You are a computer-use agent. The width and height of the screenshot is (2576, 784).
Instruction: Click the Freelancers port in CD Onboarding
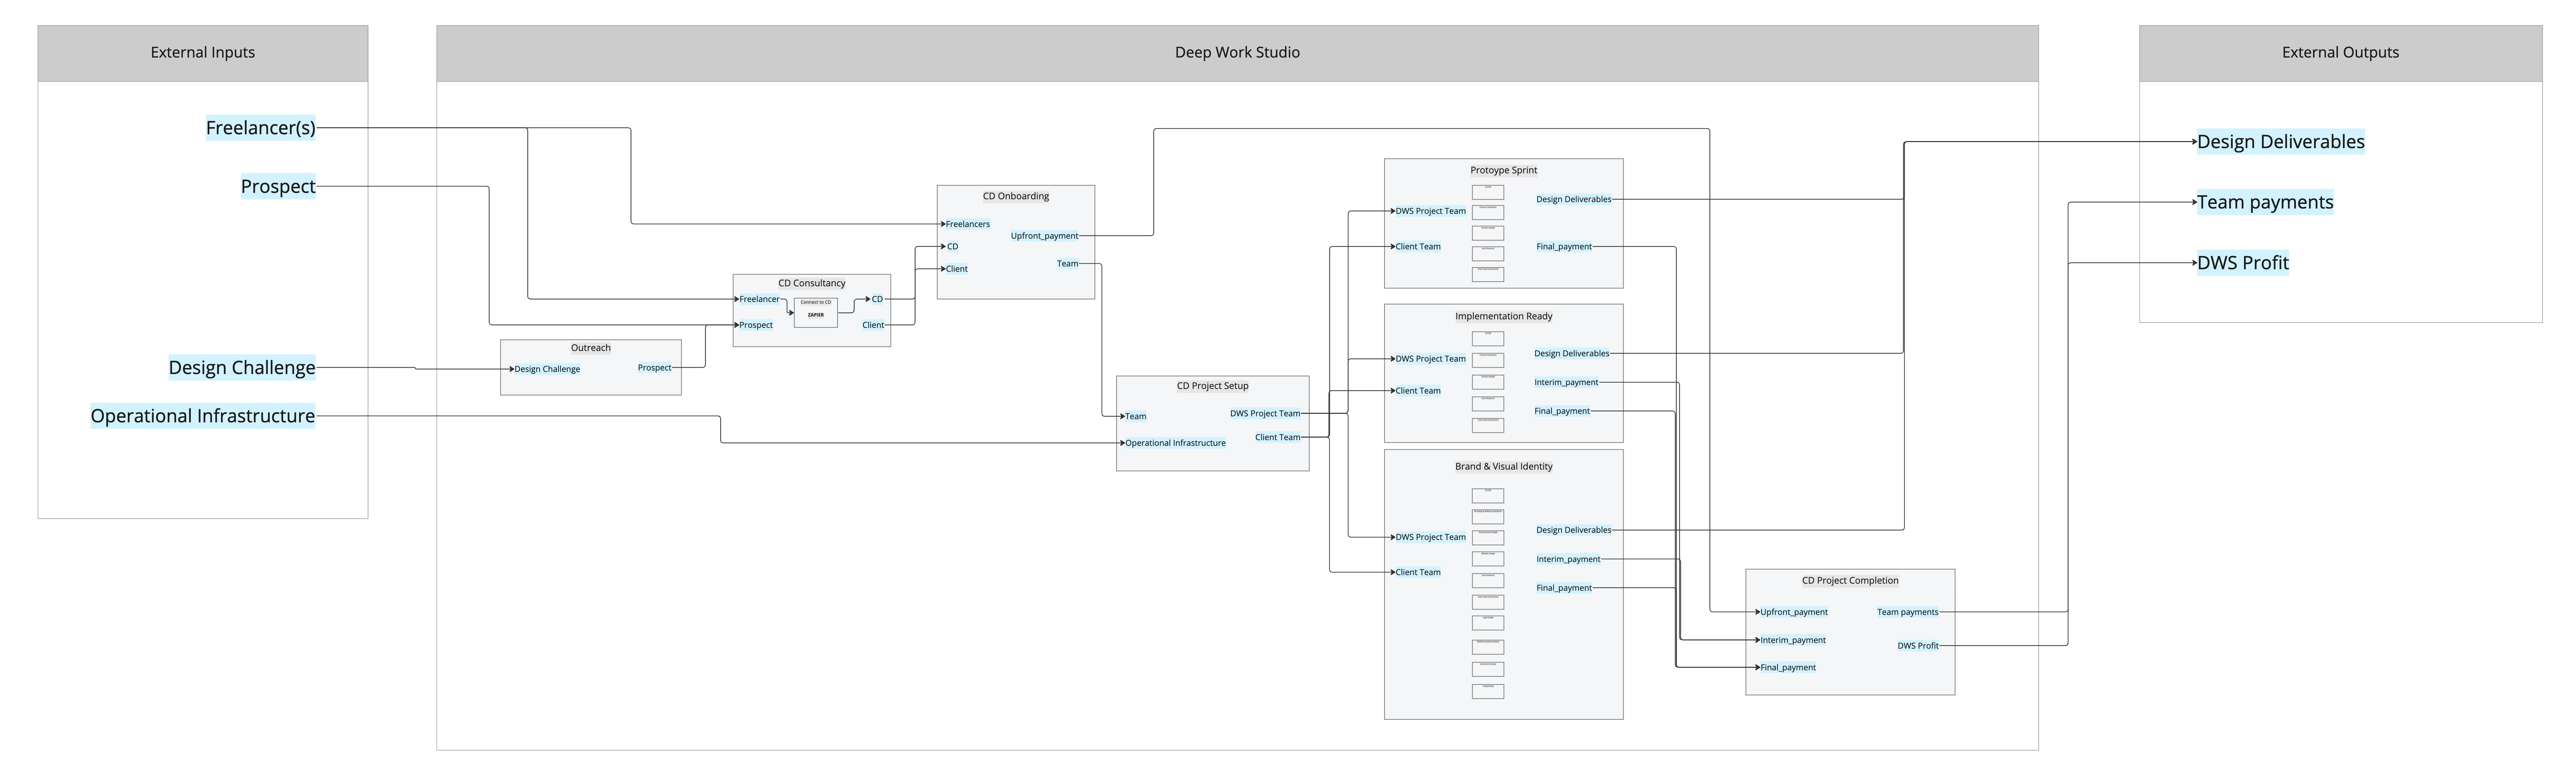(968, 224)
